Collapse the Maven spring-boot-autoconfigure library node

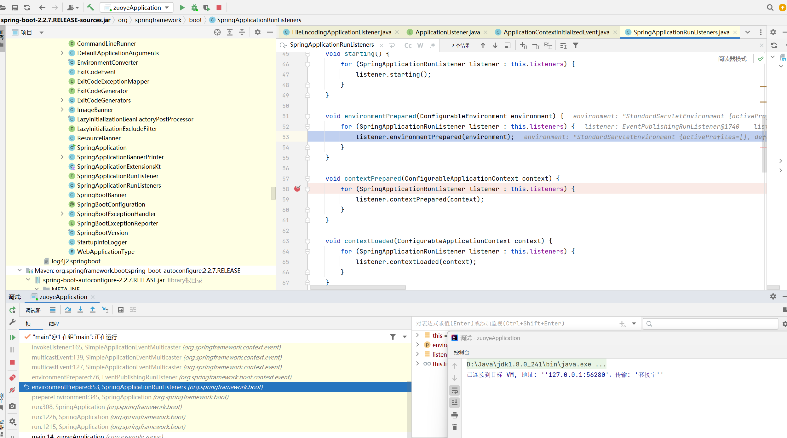click(x=20, y=271)
